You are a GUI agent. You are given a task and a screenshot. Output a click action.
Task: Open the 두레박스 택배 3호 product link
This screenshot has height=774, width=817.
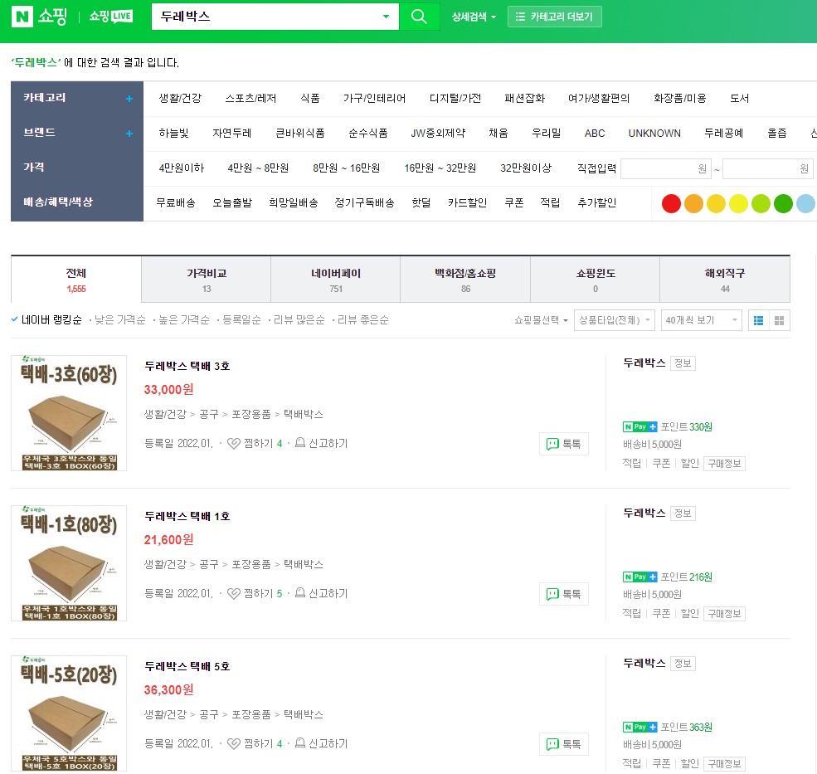(x=187, y=366)
